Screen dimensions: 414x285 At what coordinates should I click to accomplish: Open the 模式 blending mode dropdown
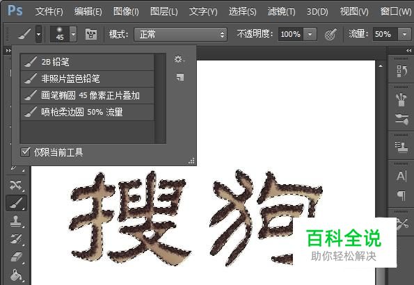[181, 35]
